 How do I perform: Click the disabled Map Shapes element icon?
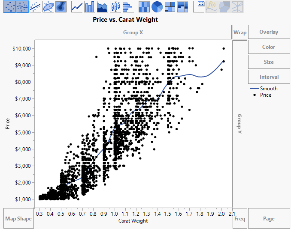pyautogui.click(x=224, y=7)
